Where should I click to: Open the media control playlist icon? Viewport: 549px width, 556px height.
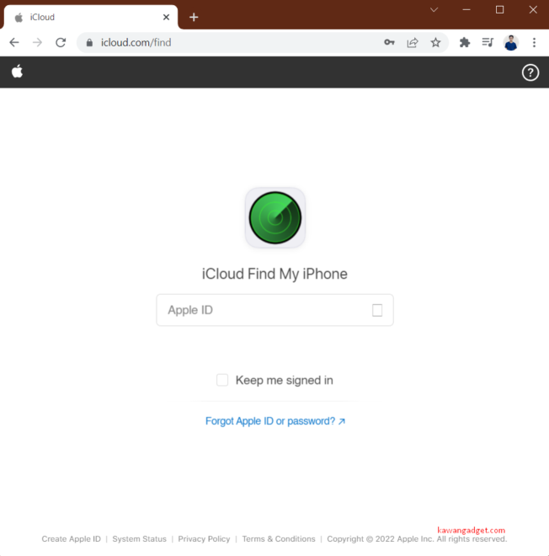coord(488,43)
